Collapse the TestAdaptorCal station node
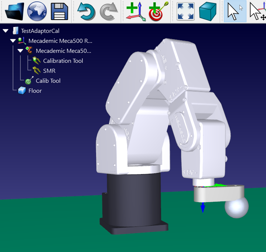 [6, 31]
